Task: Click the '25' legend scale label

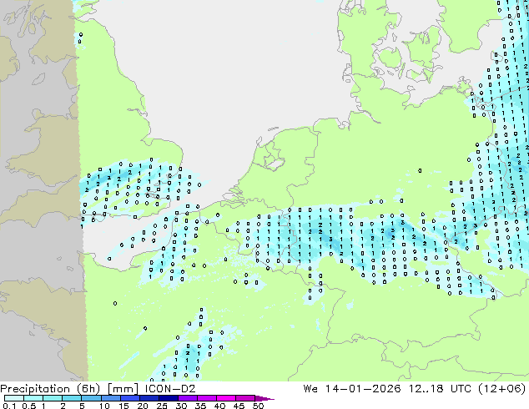Action: click(162, 406)
